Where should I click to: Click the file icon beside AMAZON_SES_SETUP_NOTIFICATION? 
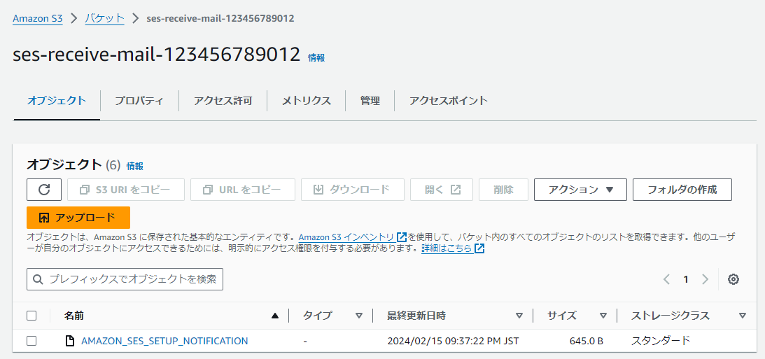(70, 341)
